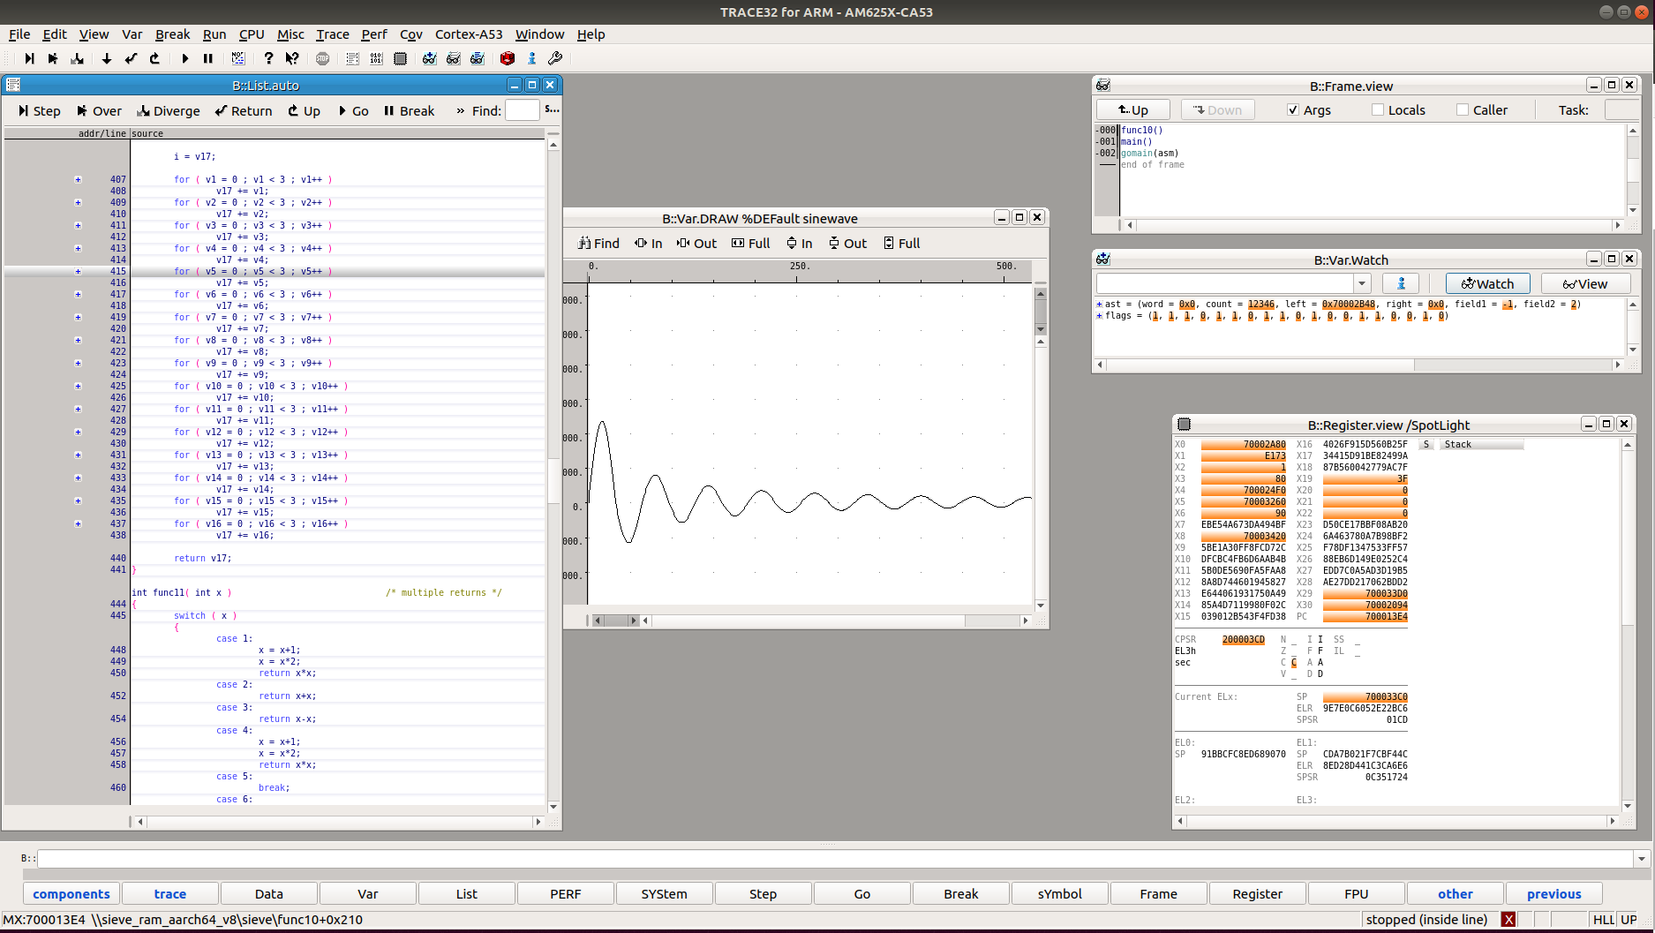Halt the target with the Break pause icon
This screenshot has height=933, width=1655.
[x=208, y=58]
